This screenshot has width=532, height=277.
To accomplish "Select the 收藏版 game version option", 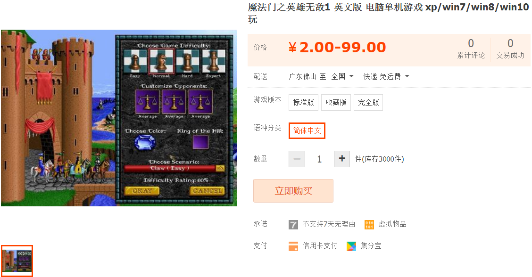I will 336,102.
